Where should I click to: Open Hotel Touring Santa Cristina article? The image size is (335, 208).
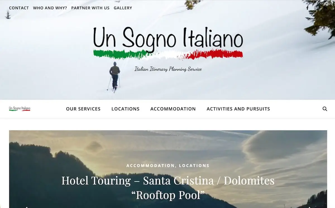click(x=168, y=188)
